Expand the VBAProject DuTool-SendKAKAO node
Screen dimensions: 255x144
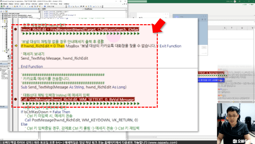click(x=1, y=17)
